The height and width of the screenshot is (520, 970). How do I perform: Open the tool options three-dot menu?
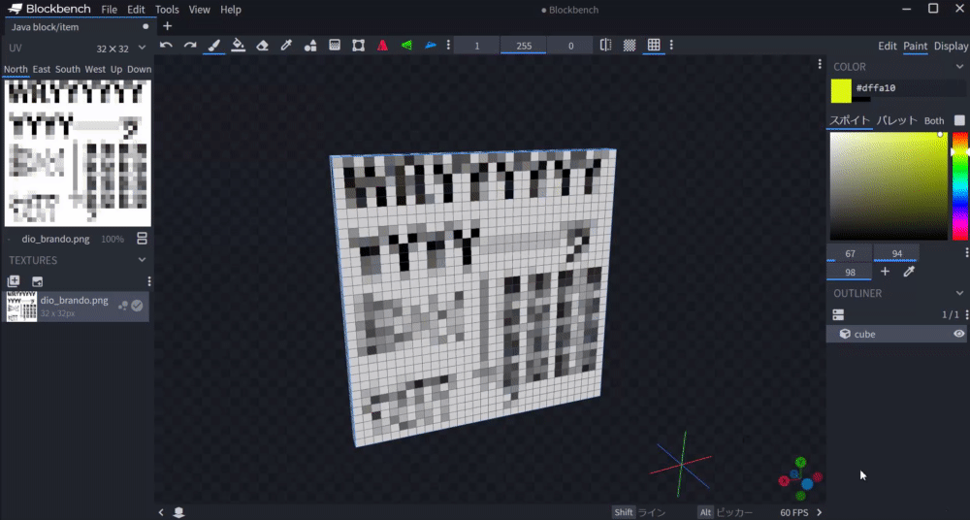(448, 46)
